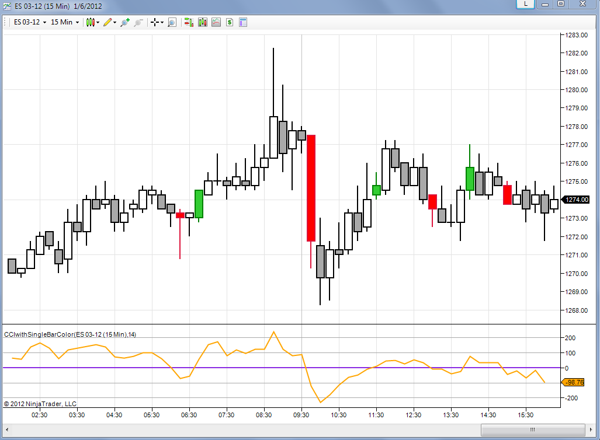This screenshot has height=440, width=600.
Task: Open the indicators icon
Action: 216,23
